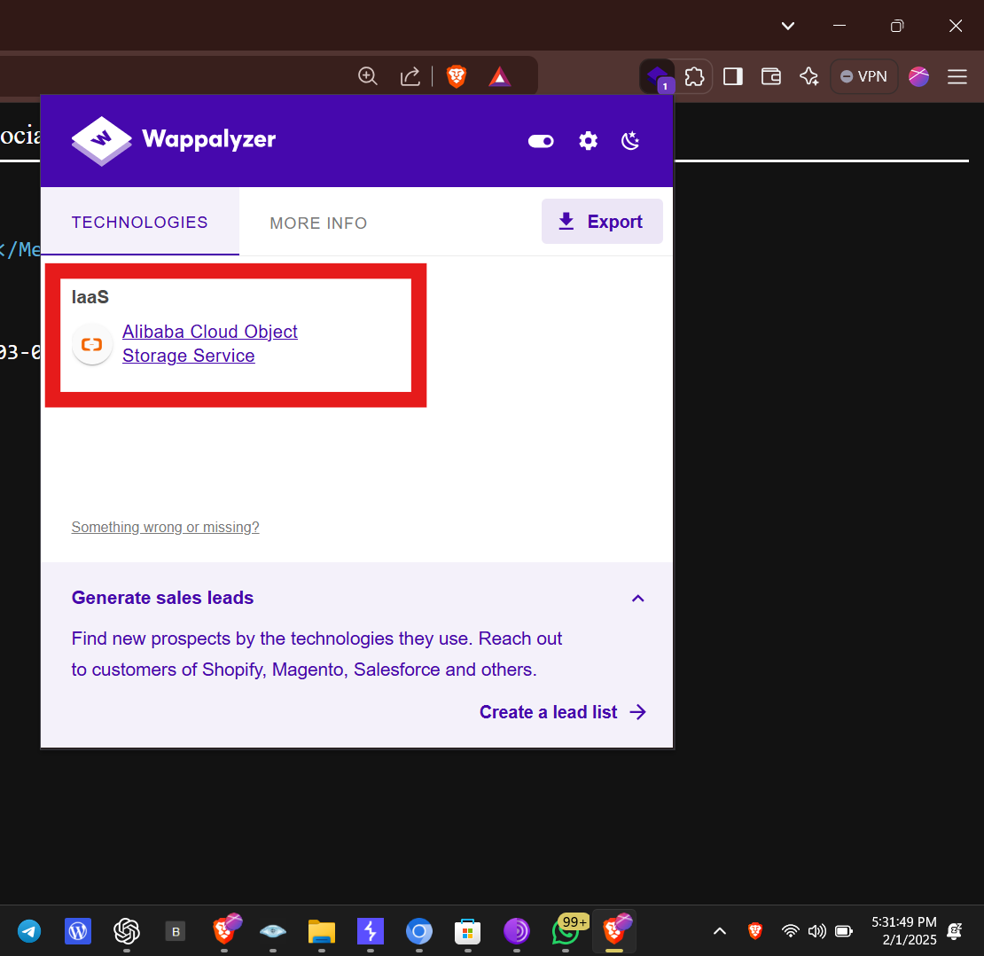Switch to the active Brave window on taskbar
Viewport: 984px width, 956px height.
(615, 929)
